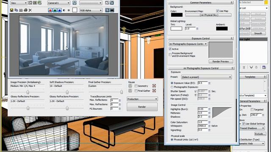Toggle the red channel button
Image resolution: width=271 pixels, height=152 pixels.
(50, 10)
